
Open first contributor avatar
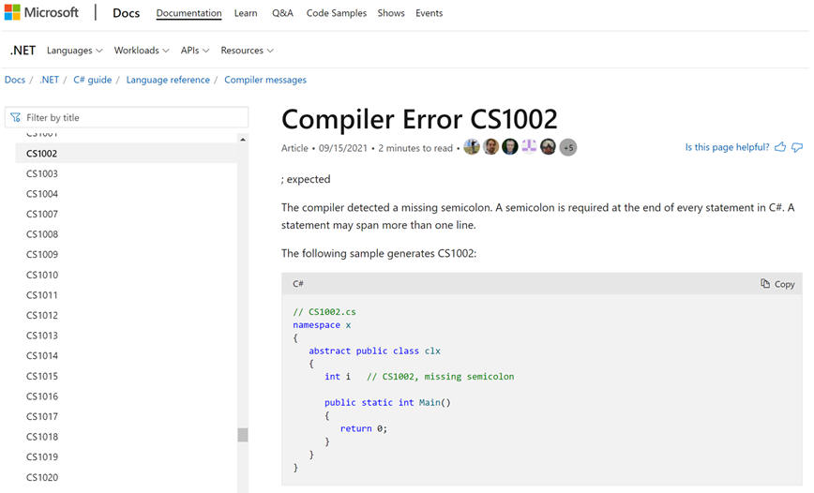pos(472,147)
